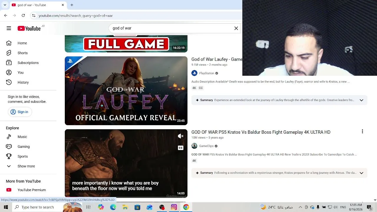Select the god of war - YouTube tab
This screenshot has width=377, height=212.
[38, 5]
